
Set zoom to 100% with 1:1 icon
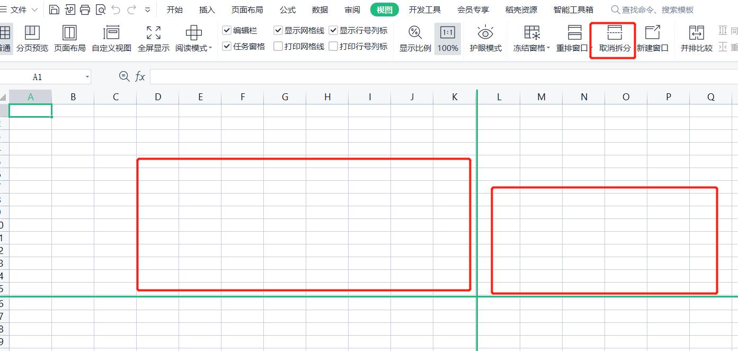point(448,39)
